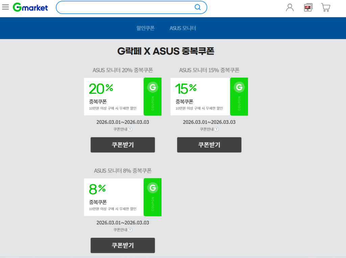Click 쿠폰받기 for the 20% coupon
The width and height of the screenshot is (346, 258).
pos(123,145)
